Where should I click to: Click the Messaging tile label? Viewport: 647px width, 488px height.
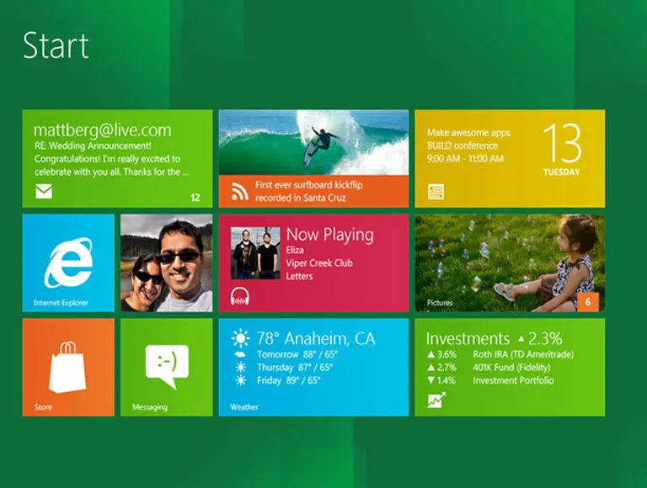[150, 407]
